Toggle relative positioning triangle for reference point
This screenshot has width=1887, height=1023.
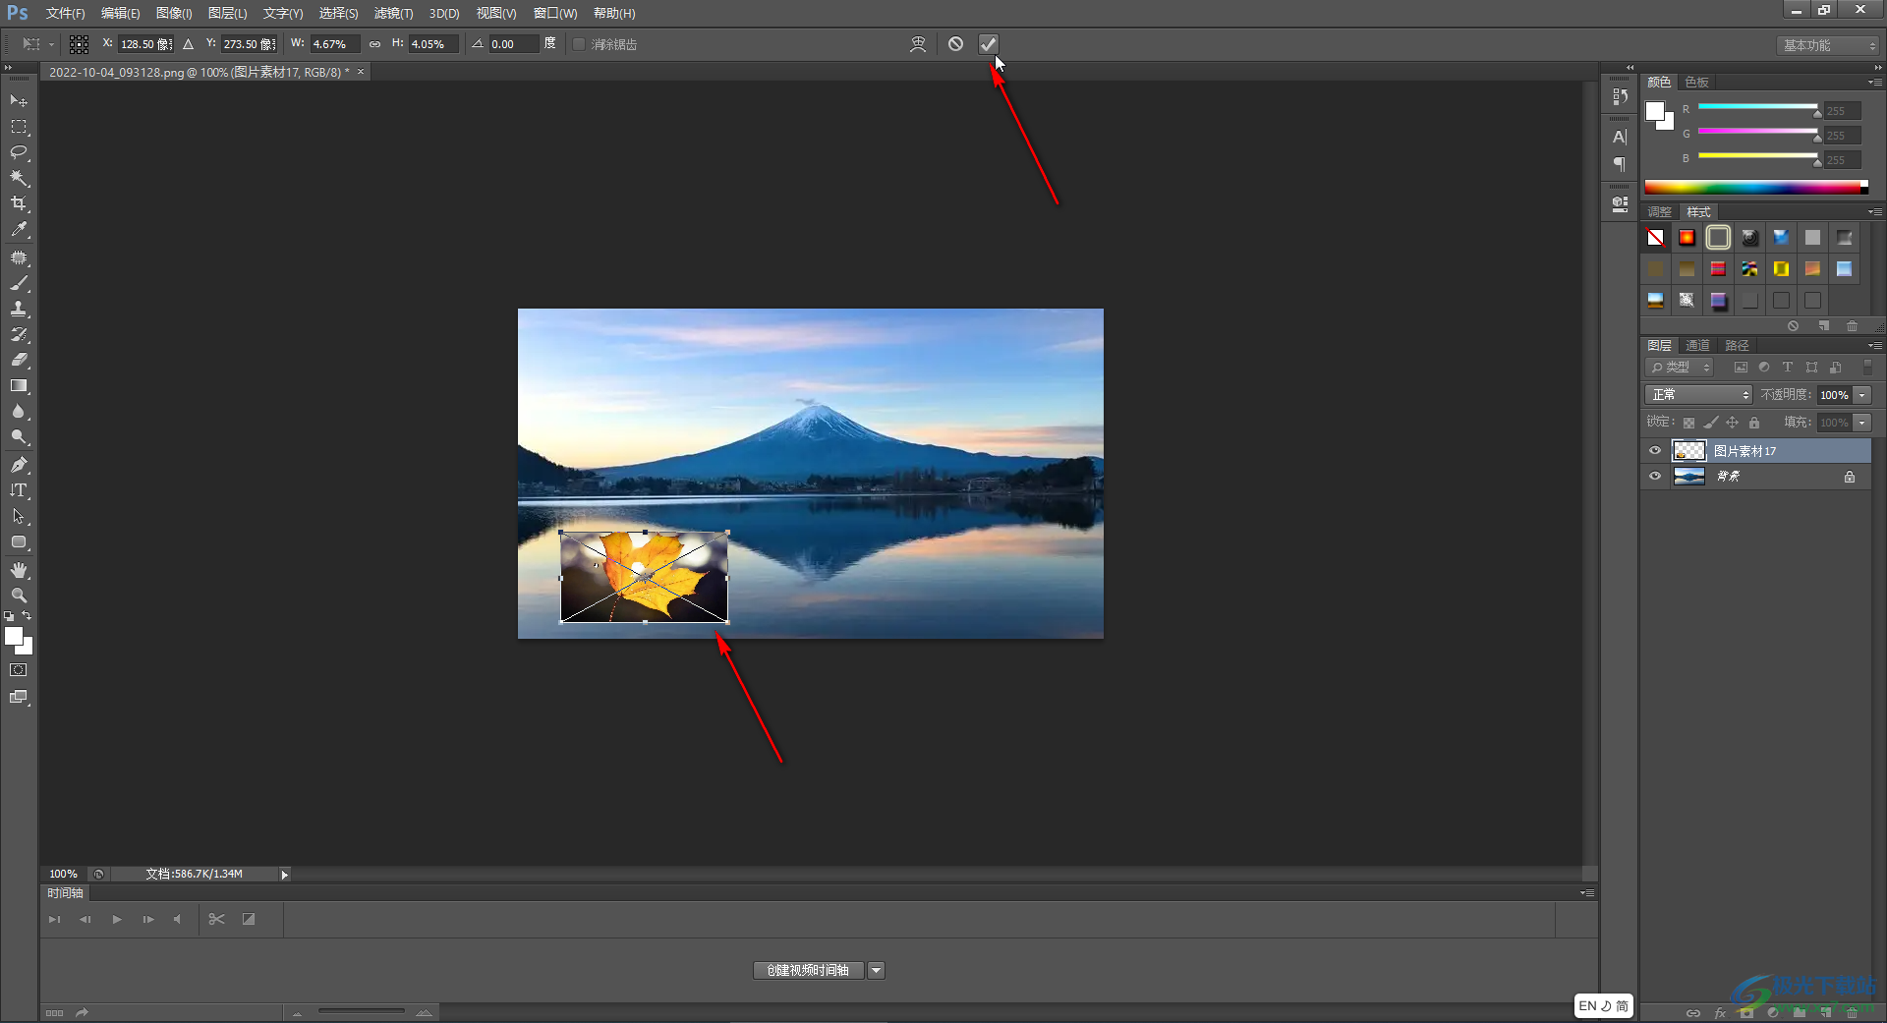coord(188,44)
